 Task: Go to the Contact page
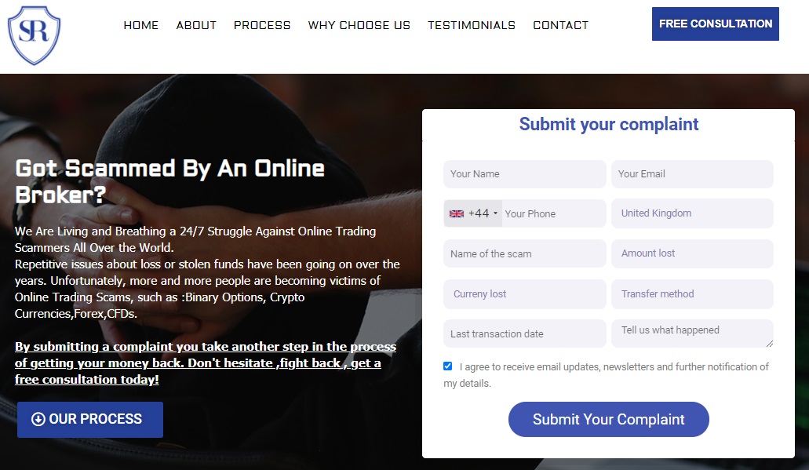pyautogui.click(x=561, y=25)
